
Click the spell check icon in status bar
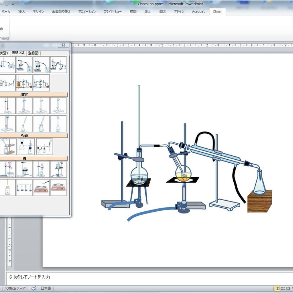[34, 288]
